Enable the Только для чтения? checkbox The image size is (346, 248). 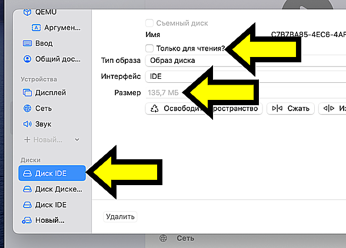click(149, 48)
